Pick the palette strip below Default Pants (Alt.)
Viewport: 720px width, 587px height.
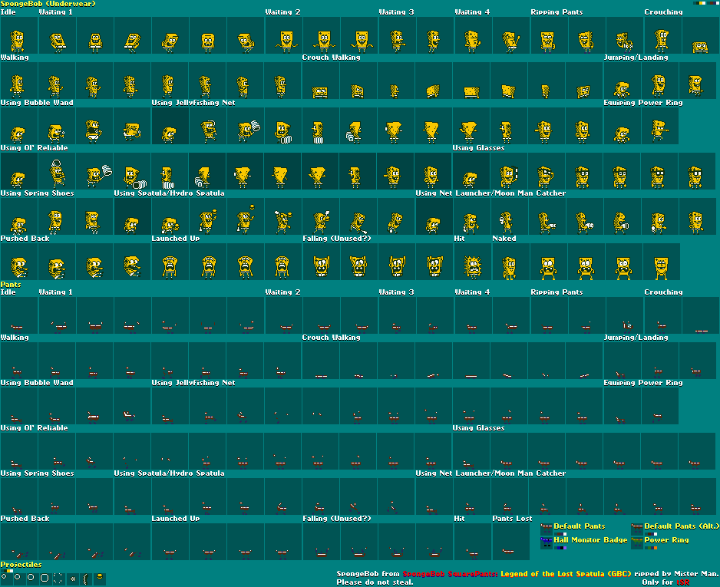click(651, 534)
